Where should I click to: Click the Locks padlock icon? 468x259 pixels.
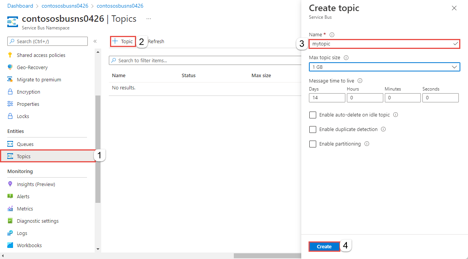[x=10, y=116]
